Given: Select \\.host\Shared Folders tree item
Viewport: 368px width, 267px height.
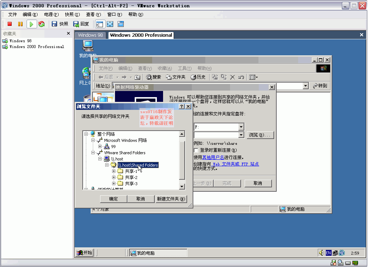Looking at the screenshot, I should (138, 165).
